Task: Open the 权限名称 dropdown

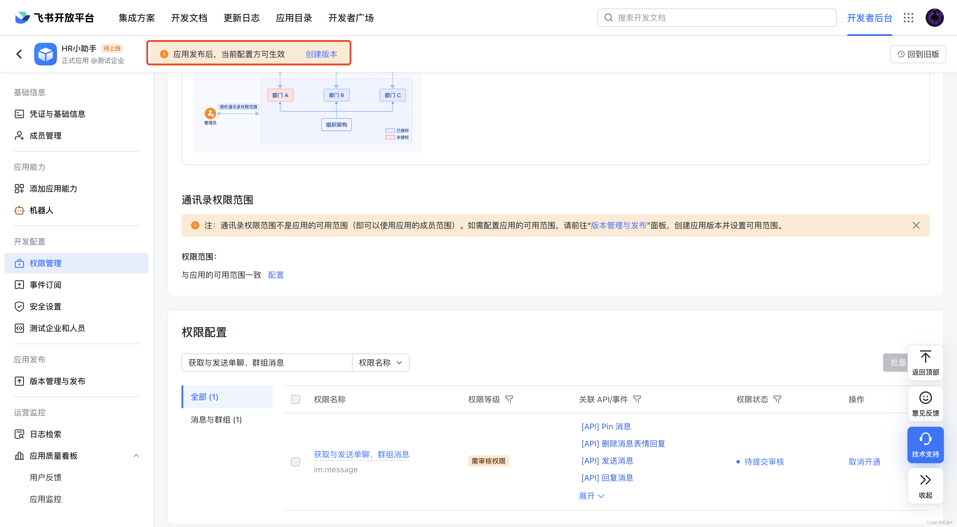Action: 380,362
